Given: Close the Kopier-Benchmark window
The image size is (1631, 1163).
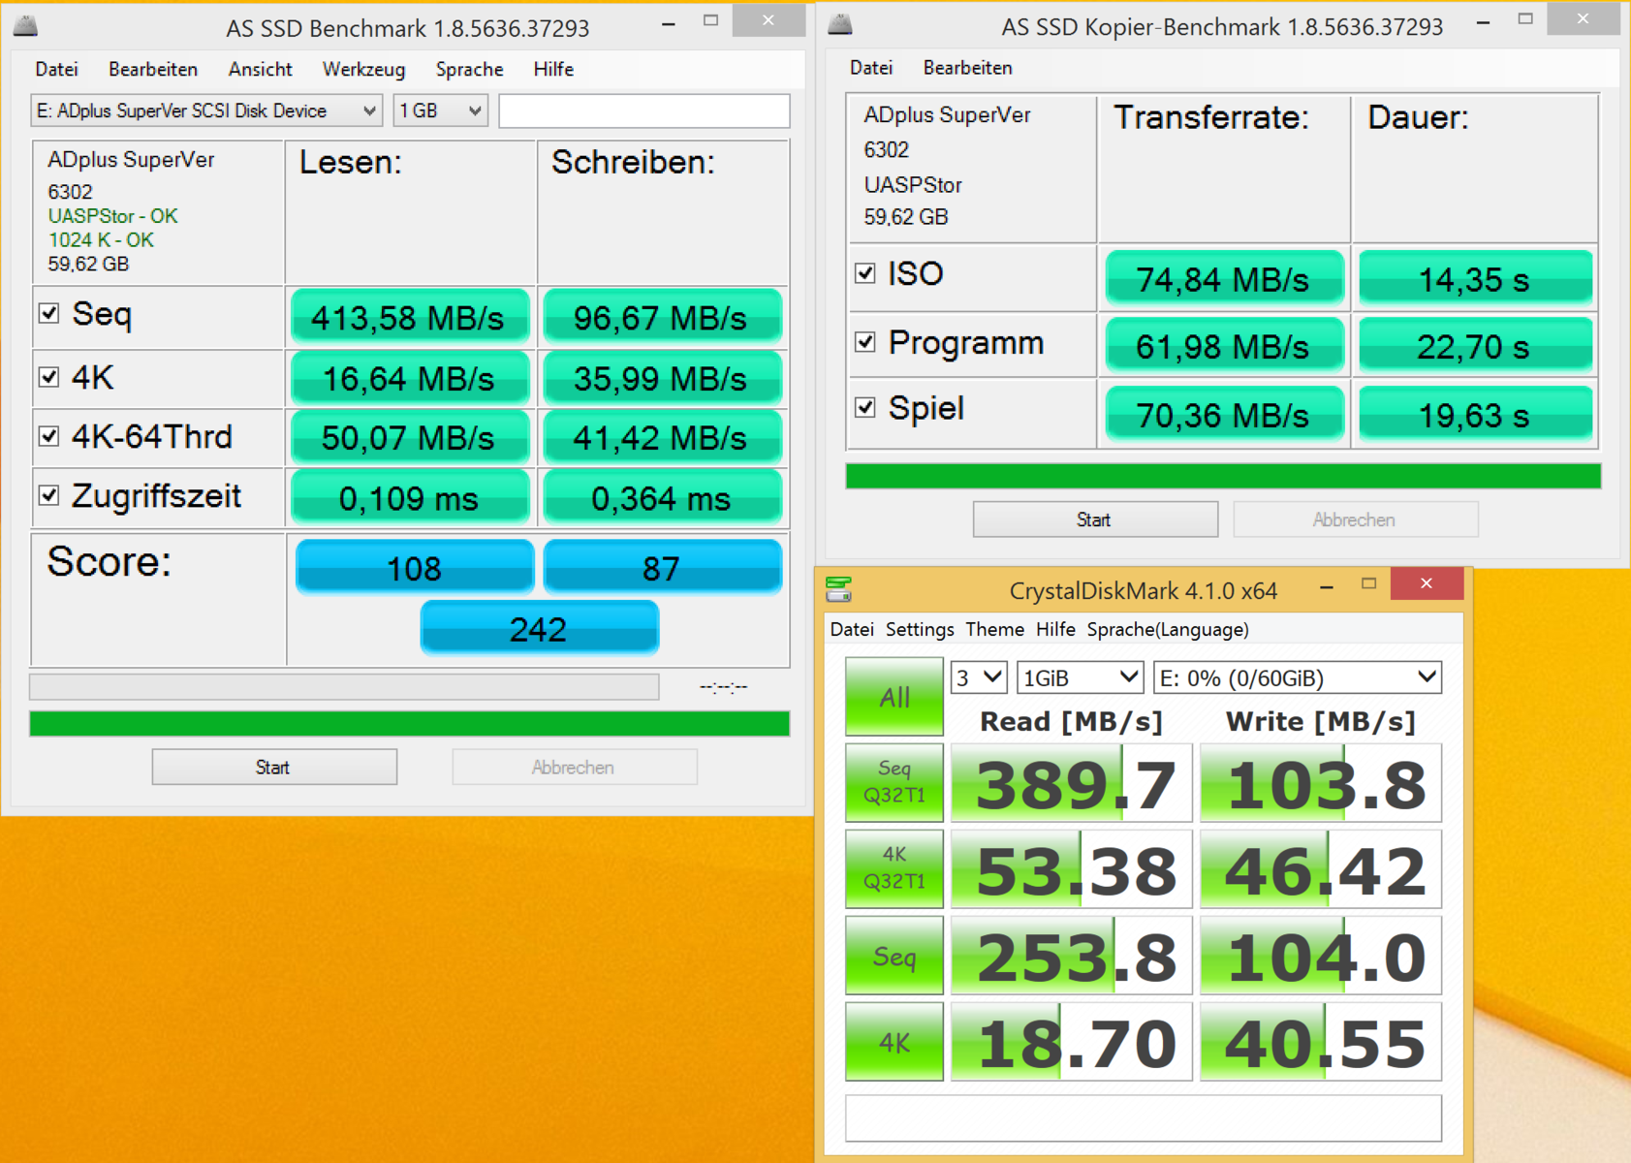Looking at the screenshot, I should 1583,19.
